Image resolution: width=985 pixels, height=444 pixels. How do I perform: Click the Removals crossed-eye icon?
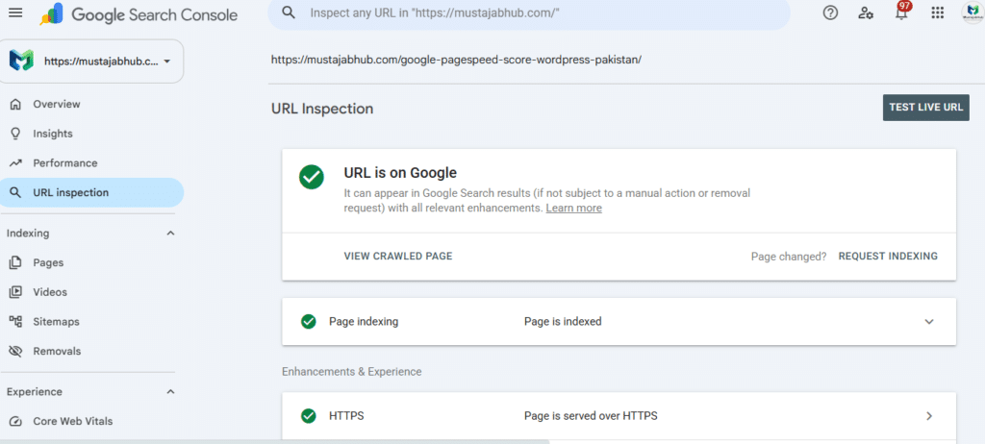[15, 351]
